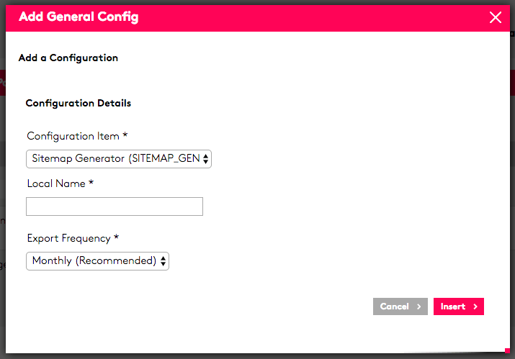
Task: Click the asterisk next to Local Name
Action: click(91, 182)
